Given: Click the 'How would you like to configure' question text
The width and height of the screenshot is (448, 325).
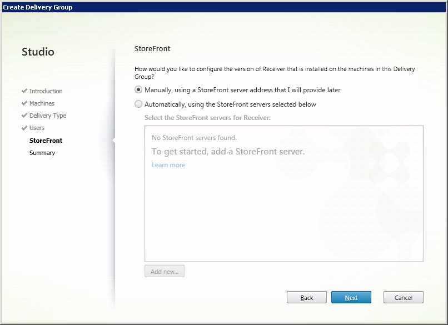Looking at the screenshot, I should point(275,73).
